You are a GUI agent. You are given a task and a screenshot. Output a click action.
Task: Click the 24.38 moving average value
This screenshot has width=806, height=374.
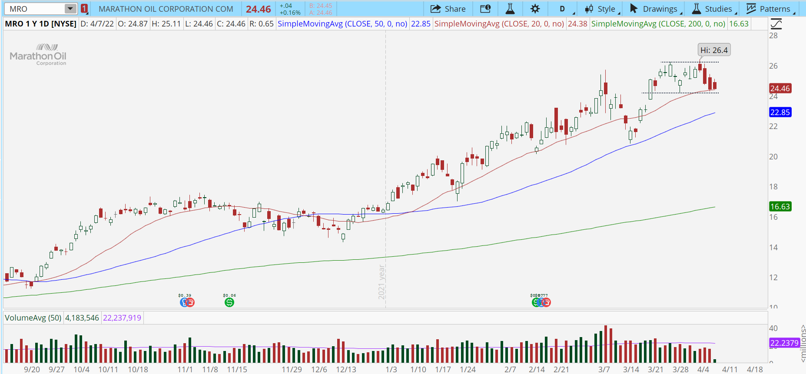(x=577, y=23)
